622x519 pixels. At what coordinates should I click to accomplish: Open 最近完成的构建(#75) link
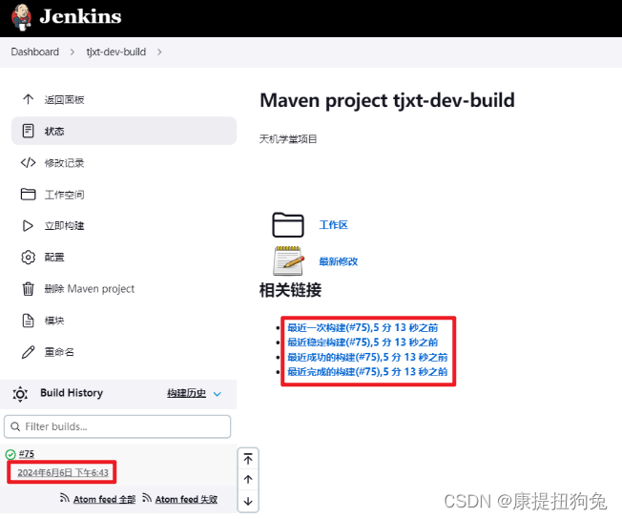pyautogui.click(x=367, y=372)
